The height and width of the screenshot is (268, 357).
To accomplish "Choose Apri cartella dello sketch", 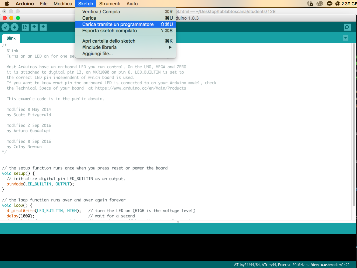I will [126, 41].
